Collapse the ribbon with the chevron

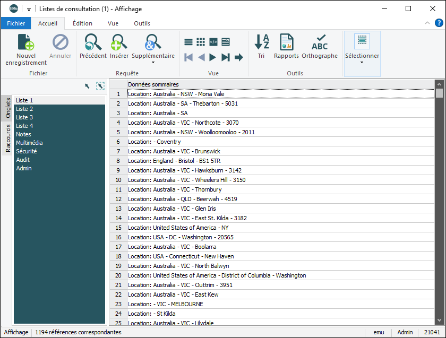[427, 23]
